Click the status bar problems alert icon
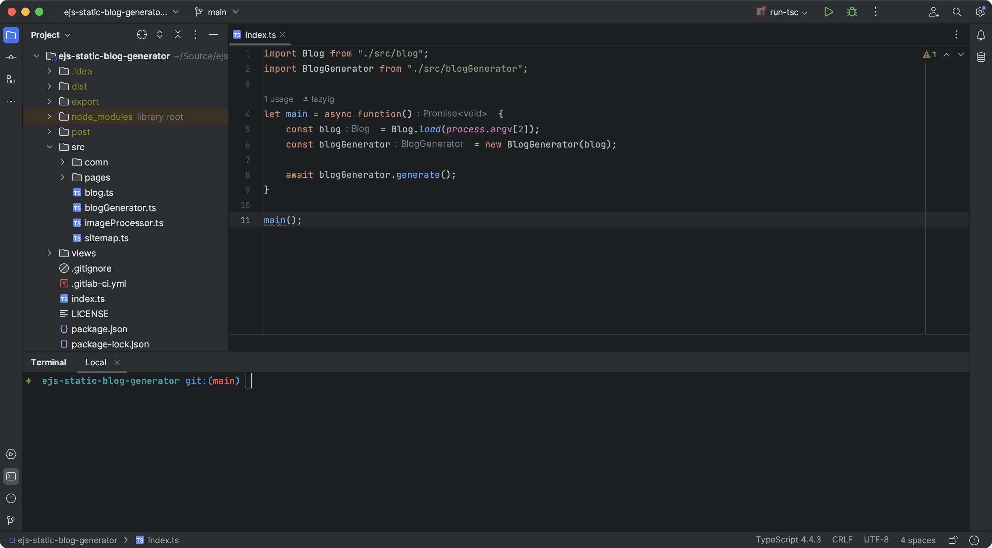Screen dimensions: 992x548 (x=974, y=540)
